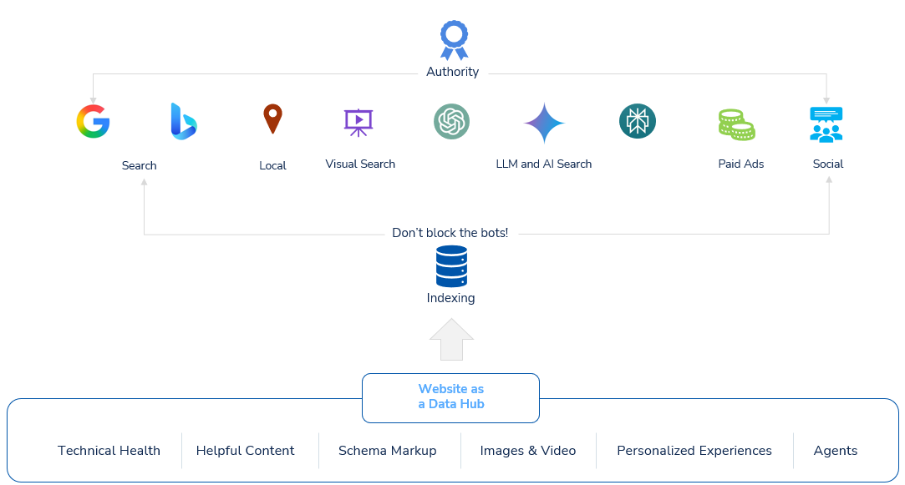Click the Gemini sparkle star icon
This screenshot has height=485, width=905.
tap(544, 123)
